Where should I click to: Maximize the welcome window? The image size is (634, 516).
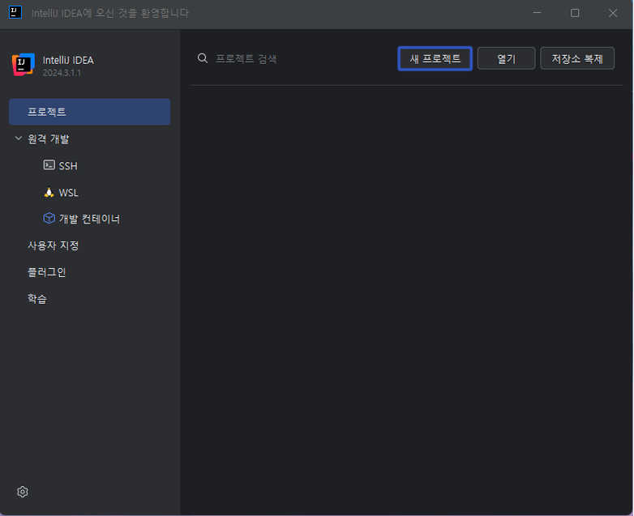pos(575,13)
